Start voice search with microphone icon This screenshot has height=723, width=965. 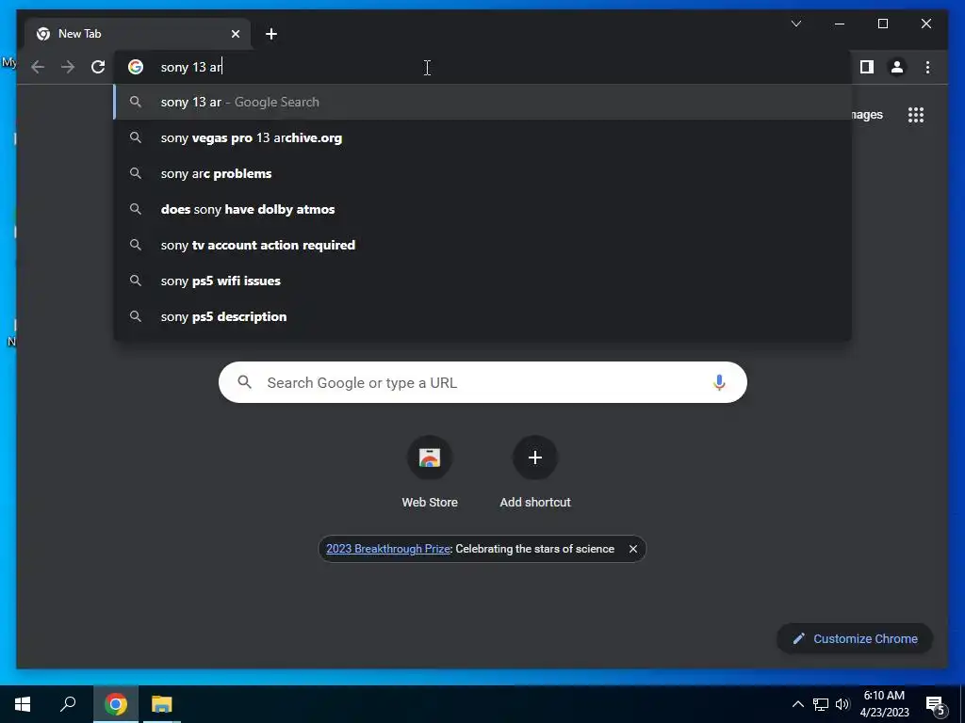[x=719, y=382]
